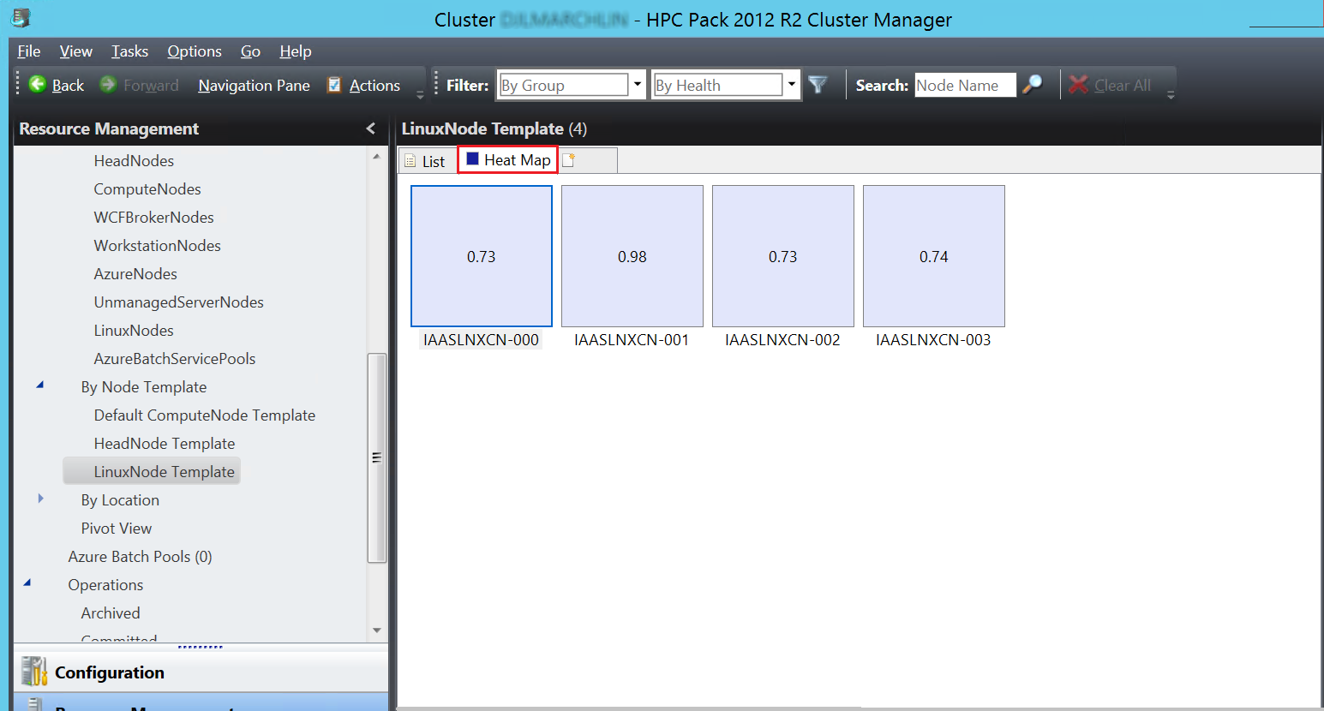Image resolution: width=1324 pixels, height=711 pixels.
Task: Collapse the Resource Management pane chevron
Action: tap(371, 128)
